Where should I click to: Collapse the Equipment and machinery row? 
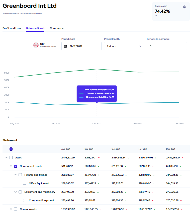click(x=16, y=192)
